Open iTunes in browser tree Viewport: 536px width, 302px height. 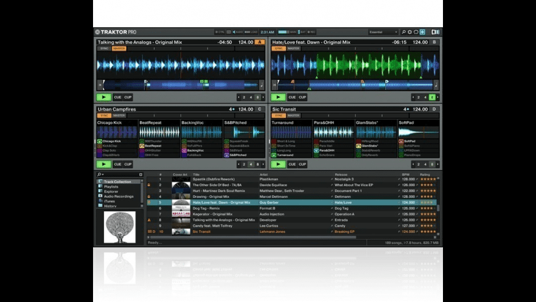110,201
